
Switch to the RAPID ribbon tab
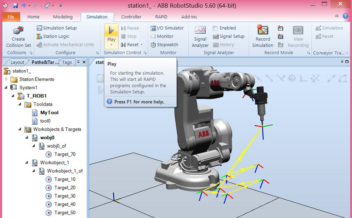[x=161, y=17]
